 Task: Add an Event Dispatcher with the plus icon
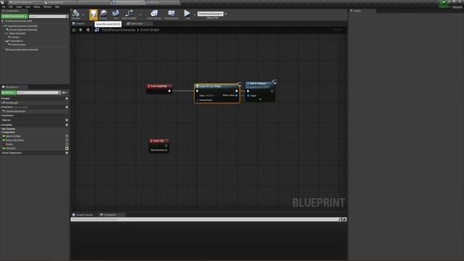click(x=67, y=153)
